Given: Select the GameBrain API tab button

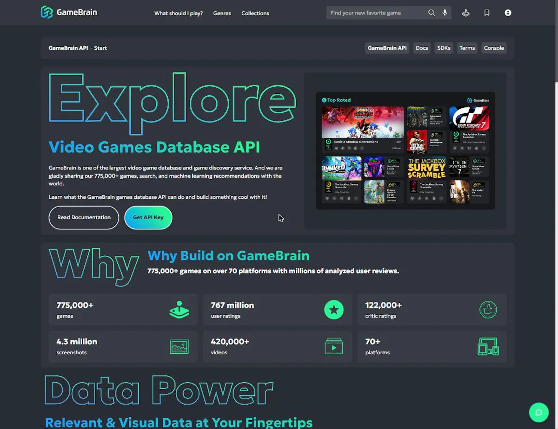Looking at the screenshot, I should tap(387, 48).
